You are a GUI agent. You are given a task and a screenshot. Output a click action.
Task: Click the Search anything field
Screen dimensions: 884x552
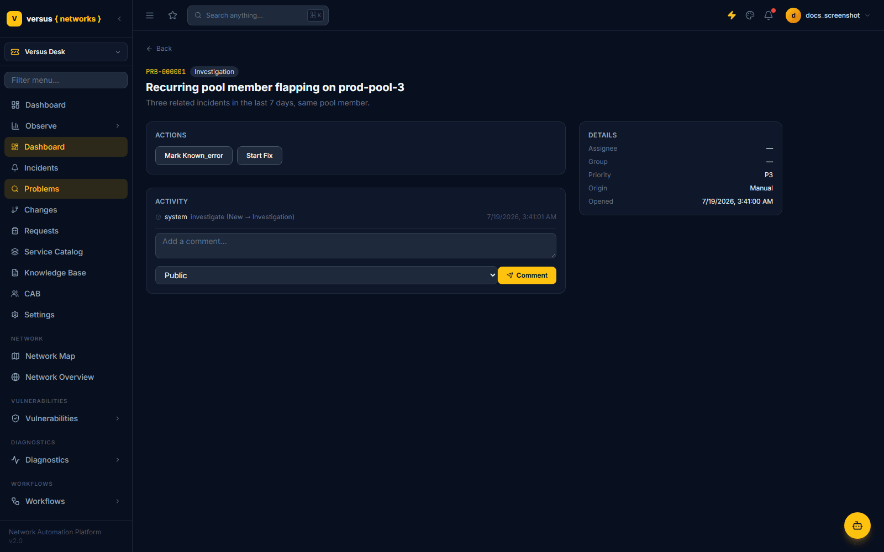(x=258, y=15)
